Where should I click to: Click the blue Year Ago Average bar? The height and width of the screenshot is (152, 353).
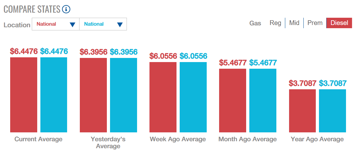[x=333, y=111]
